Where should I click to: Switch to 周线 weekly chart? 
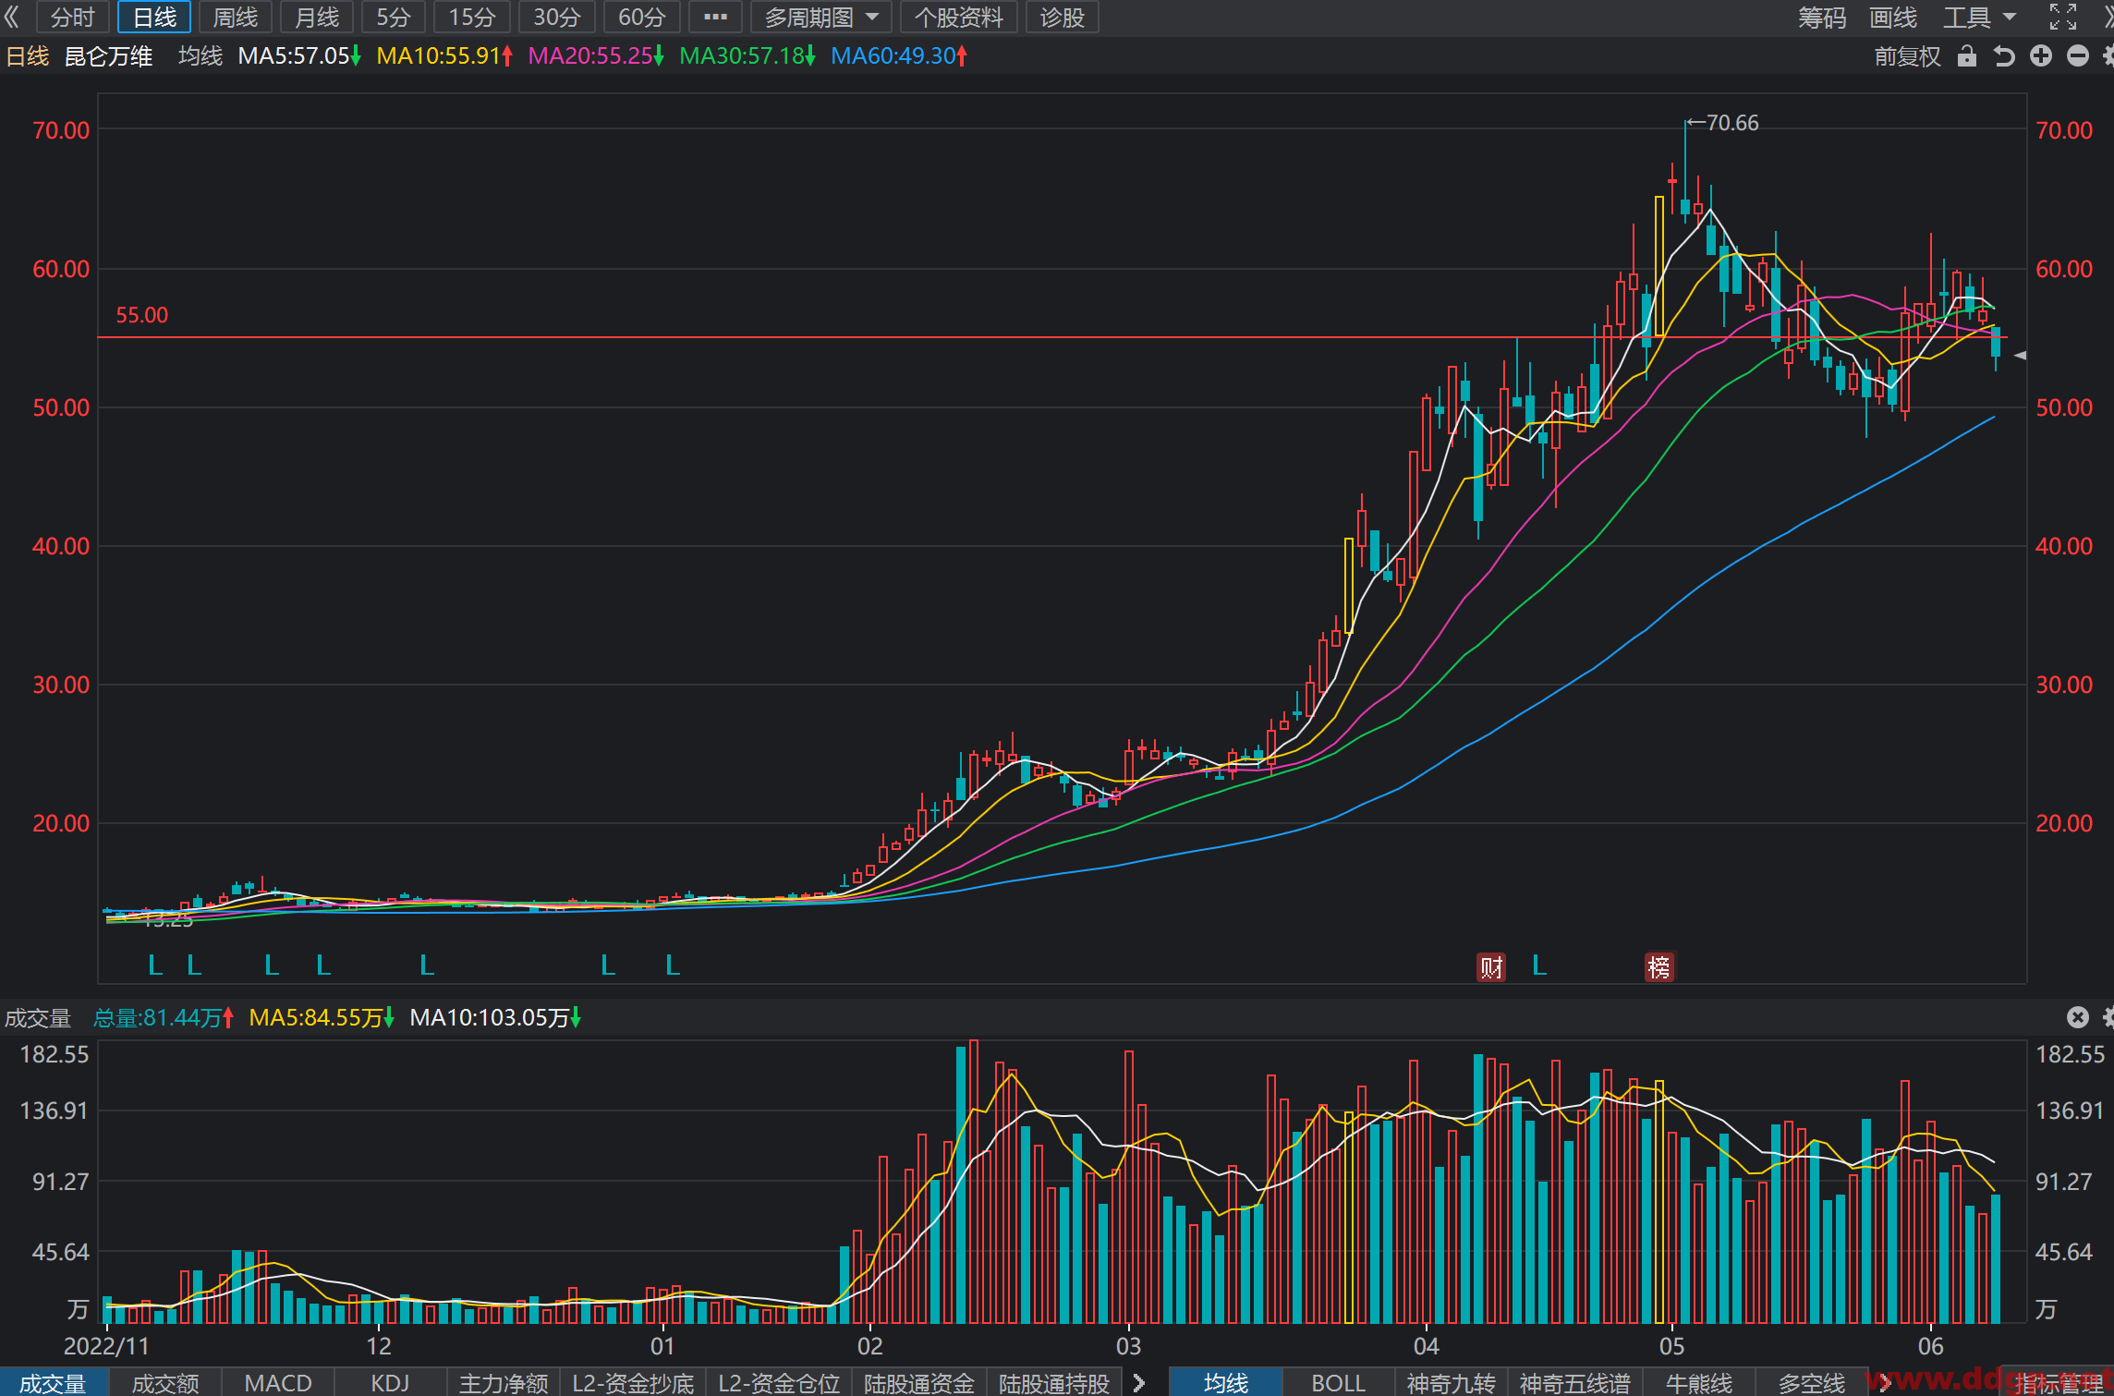(235, 17)
